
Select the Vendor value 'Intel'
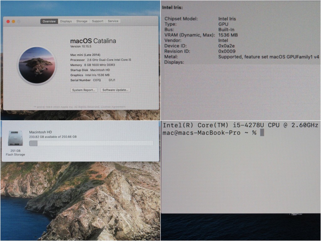click(x=223, y=40)
